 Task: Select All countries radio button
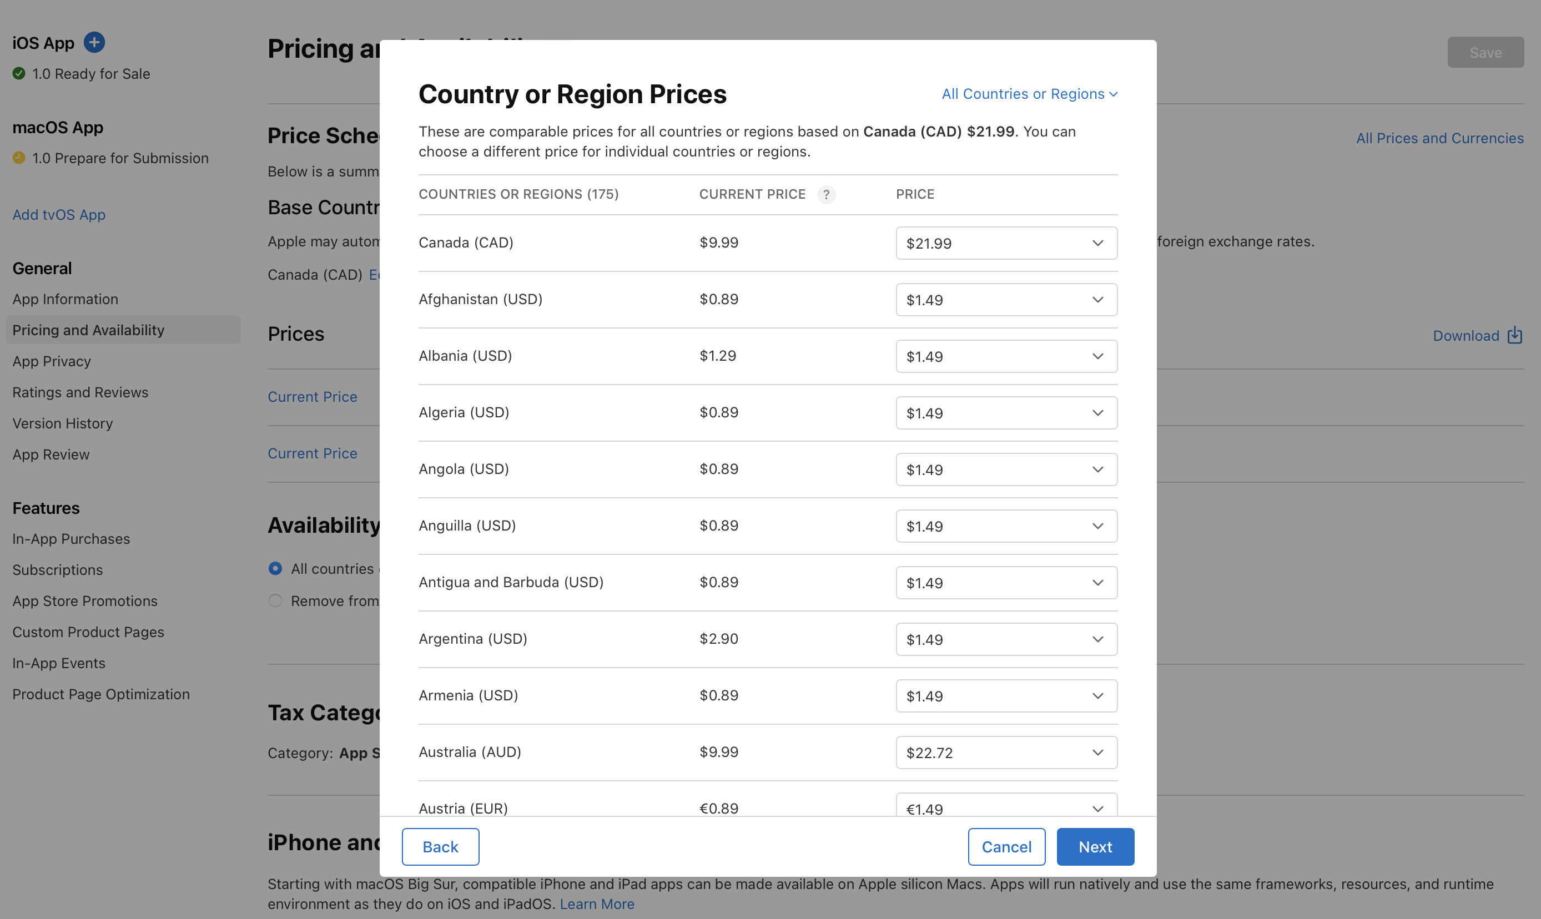276,567
